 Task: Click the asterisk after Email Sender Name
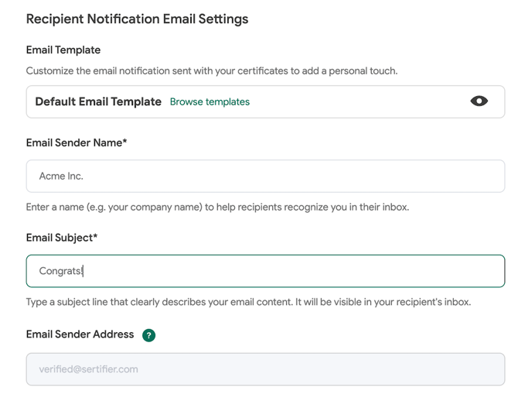coord(124,142)
